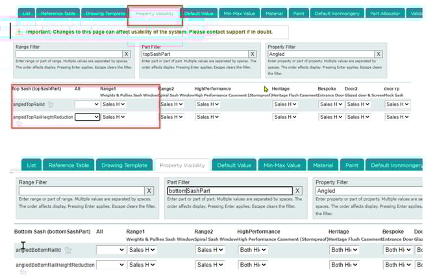Clear Range Filter above the Top Sash table
435x279 pixels.
[x=125, y=55]
